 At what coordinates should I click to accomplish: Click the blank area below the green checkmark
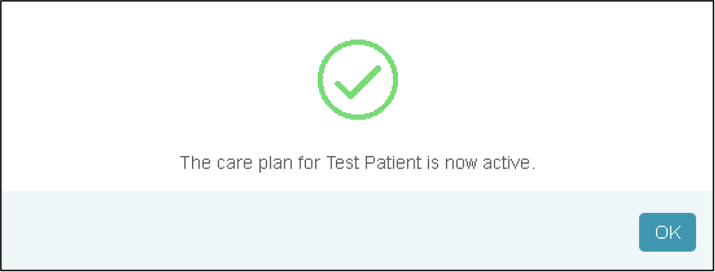[x=357, y=137]
